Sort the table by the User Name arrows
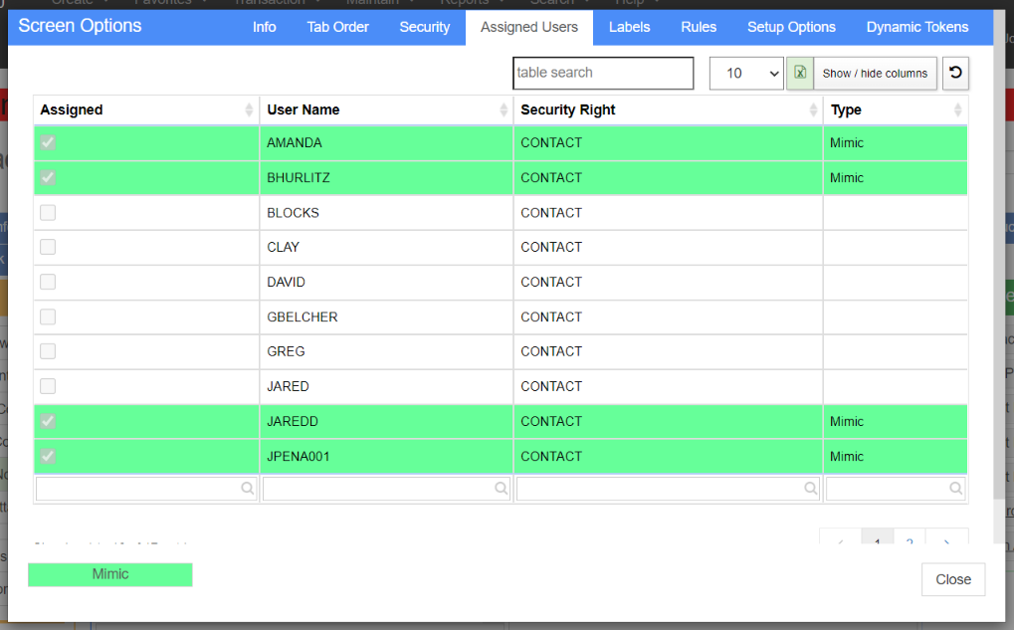Screen dimensions: 1014x630 pyautogui.click(x=504, y=109)
